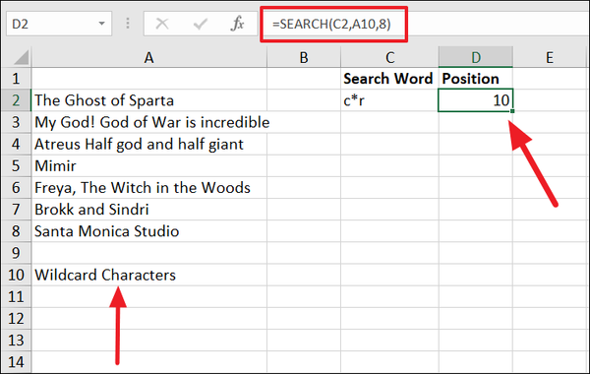Select row 8 header

pos(17,231)
